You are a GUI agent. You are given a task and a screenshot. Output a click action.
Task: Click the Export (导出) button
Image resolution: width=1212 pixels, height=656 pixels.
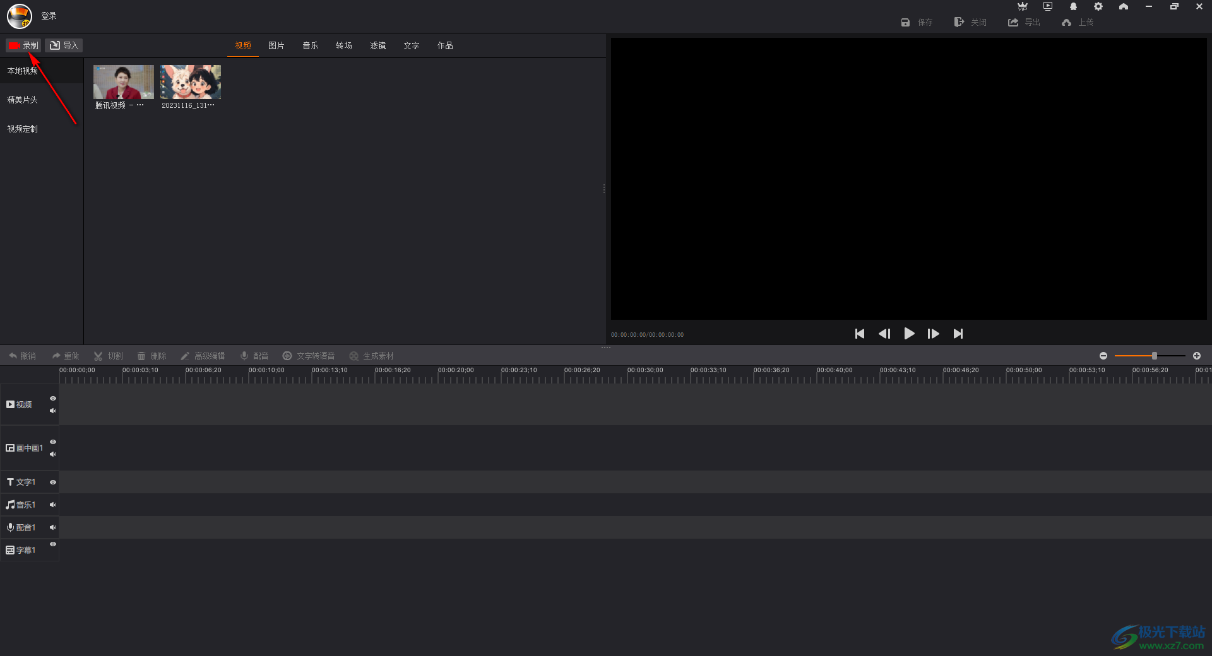(1024, 22)
